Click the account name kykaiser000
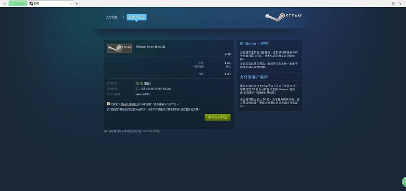The image size is (406, 191). (142, 94)
